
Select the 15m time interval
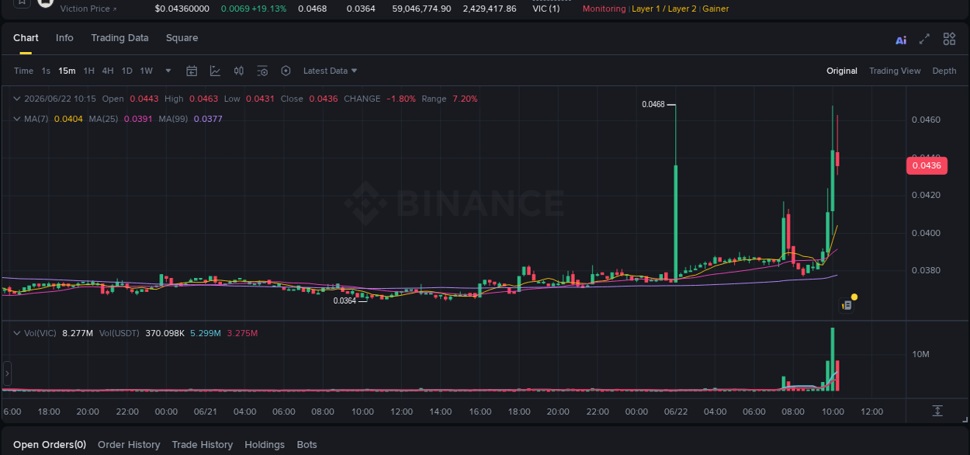pyautogui.click(x=67, y=71)
